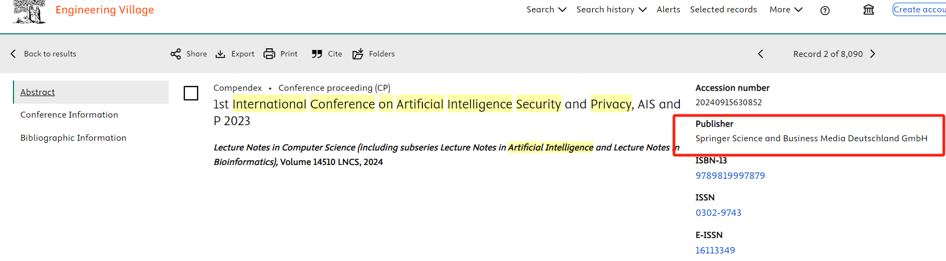Switch to Conference Information section

(x=69, y=115)
